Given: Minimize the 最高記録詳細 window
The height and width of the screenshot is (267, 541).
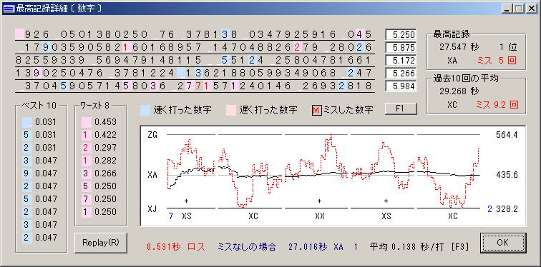Looking at the screenshot, I should 507,9.
